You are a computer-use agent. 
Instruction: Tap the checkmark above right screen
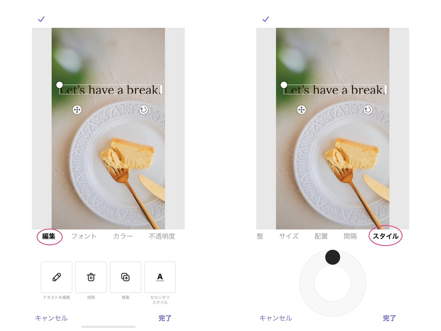click(x=266, y=19)
